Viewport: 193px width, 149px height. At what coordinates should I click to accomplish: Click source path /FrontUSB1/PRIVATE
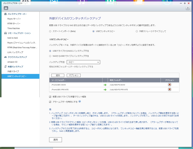(60, 90)
